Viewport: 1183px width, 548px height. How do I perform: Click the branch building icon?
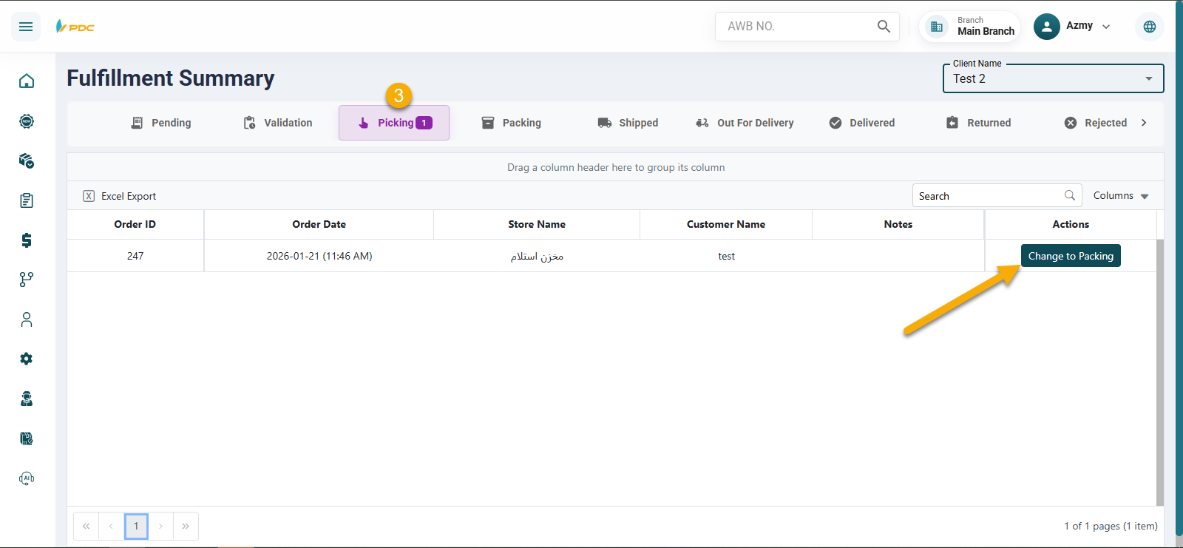coord(937,27)
